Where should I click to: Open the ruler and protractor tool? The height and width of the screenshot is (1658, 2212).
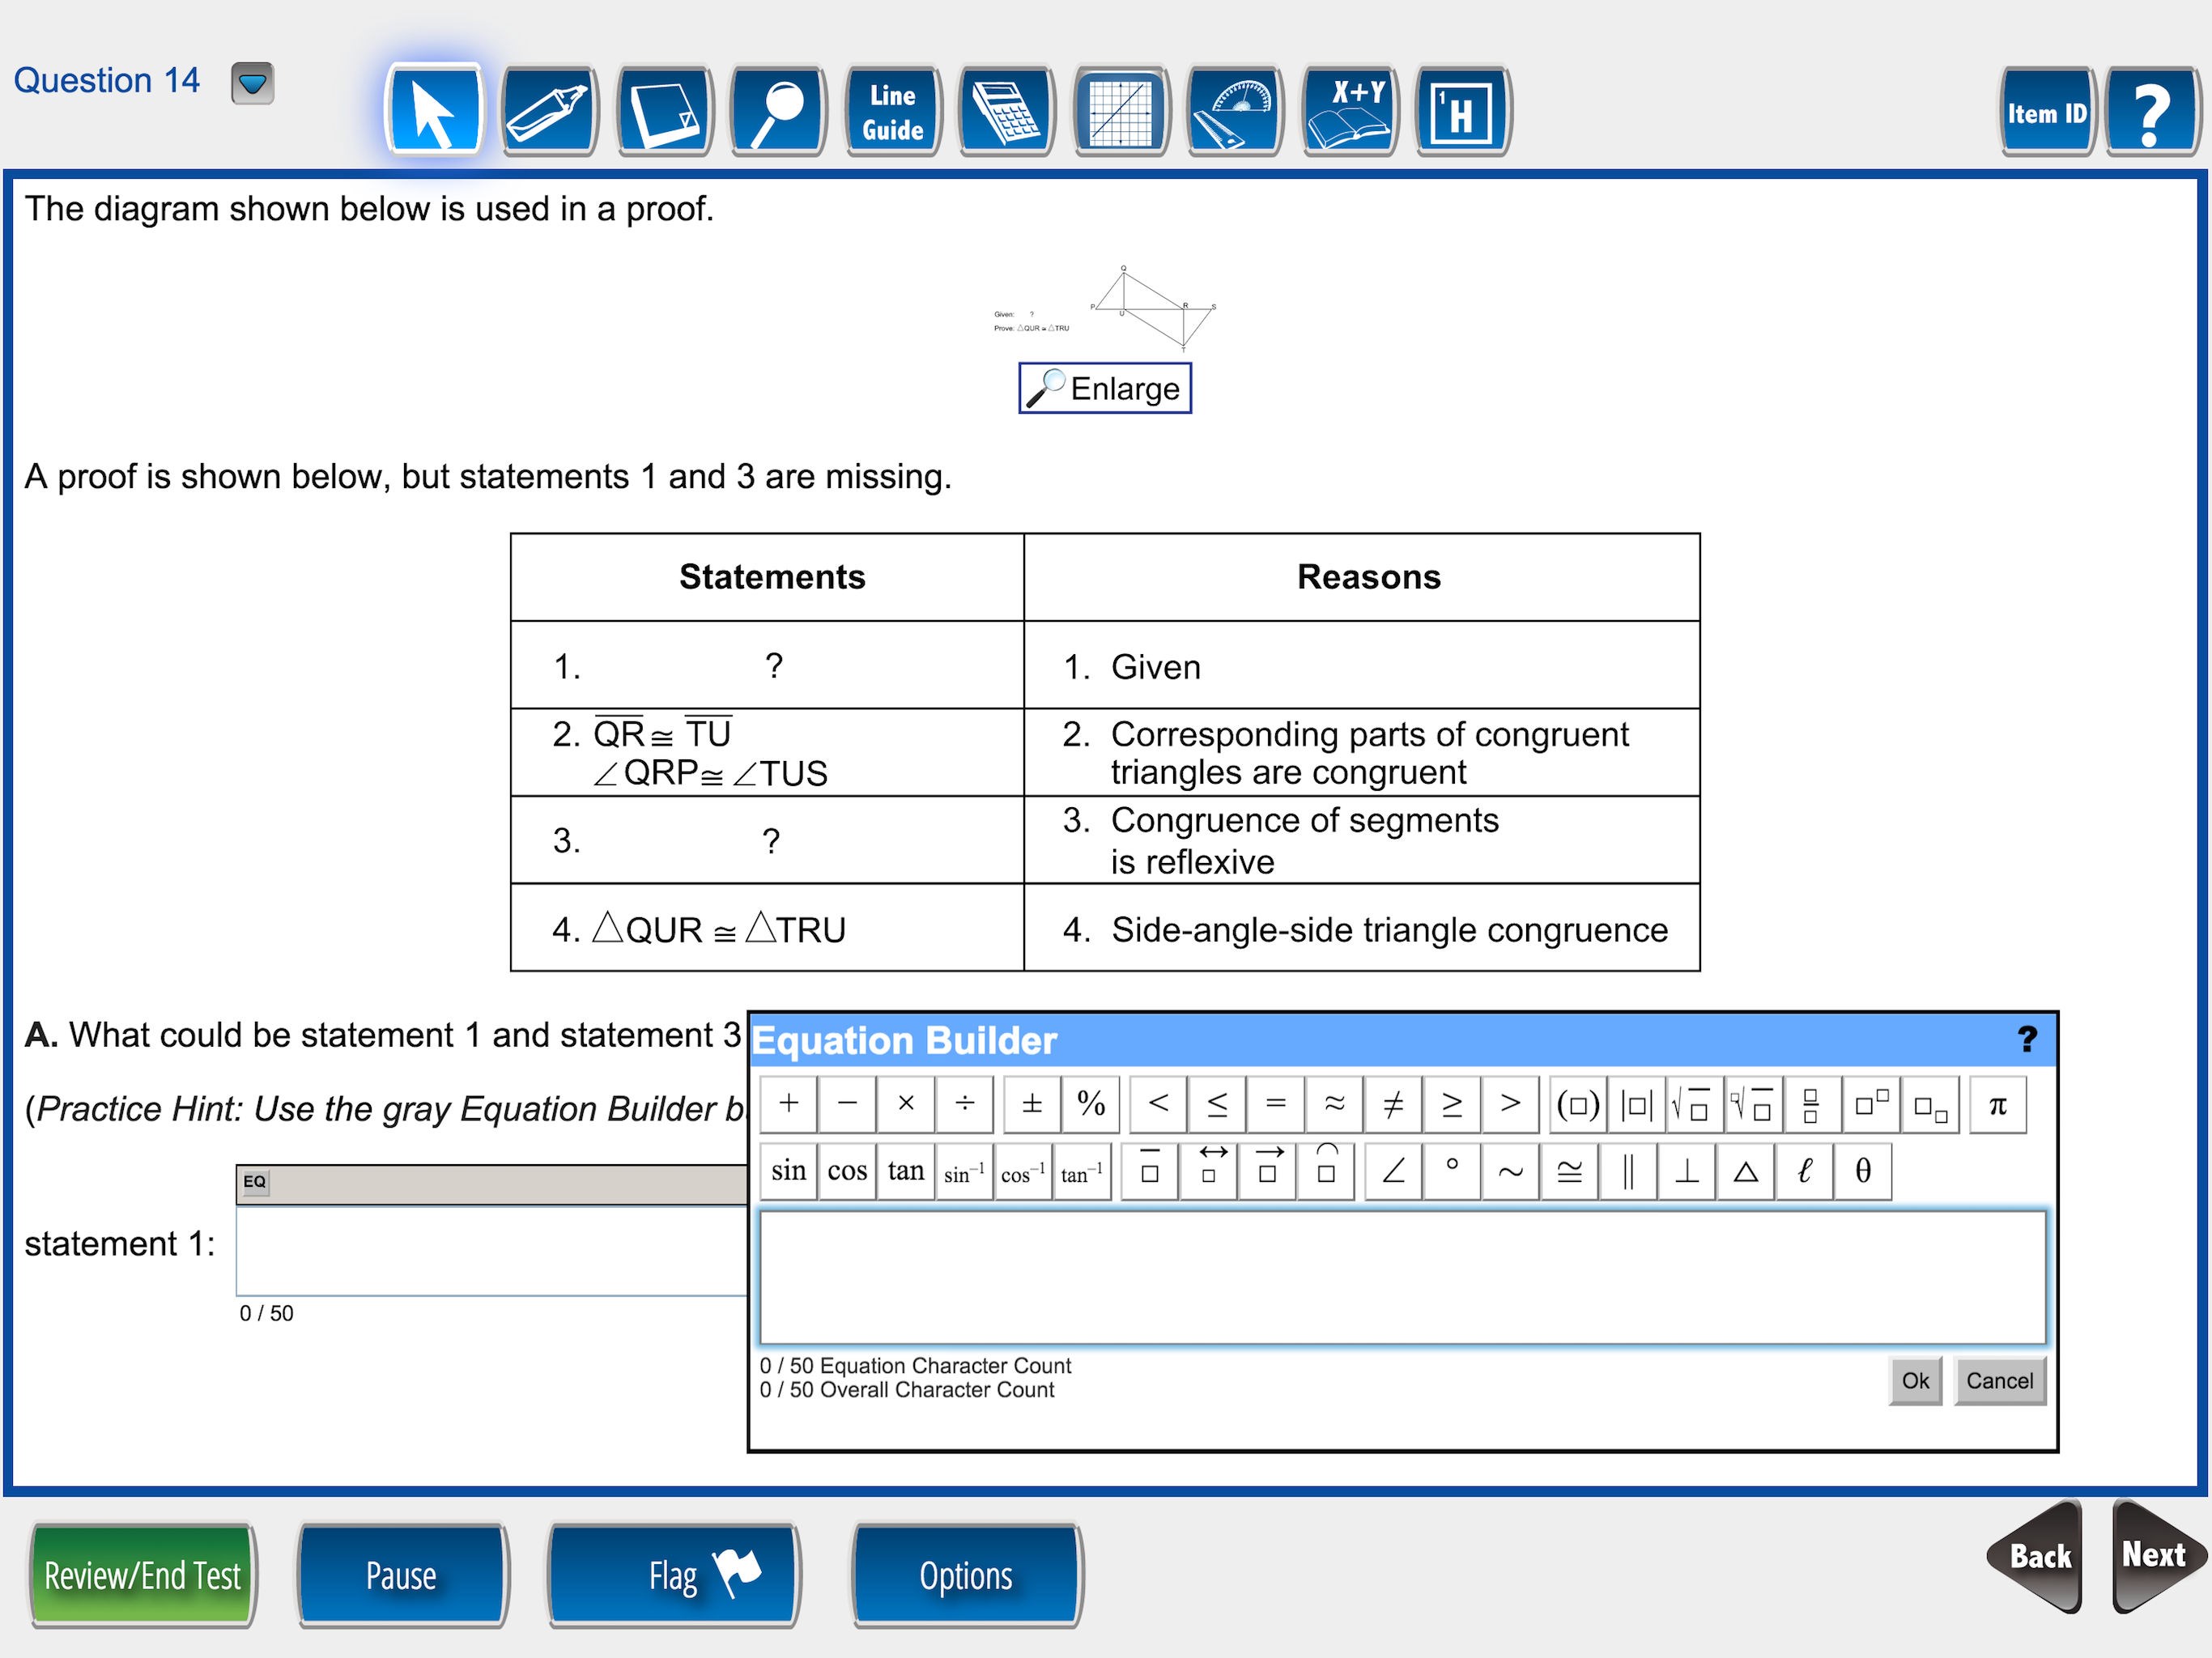pyautogui.click(x=1236, y=110)
